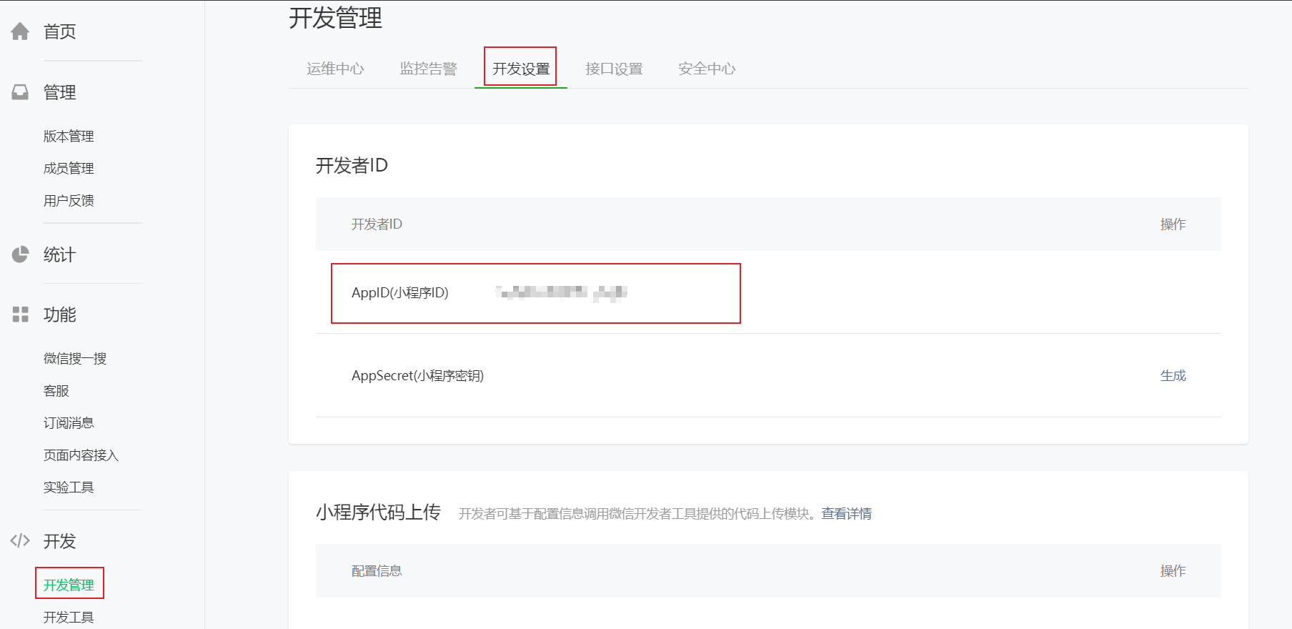
Task: Click 生成 to generate the AppSecret
Action: pos(1173,375)
